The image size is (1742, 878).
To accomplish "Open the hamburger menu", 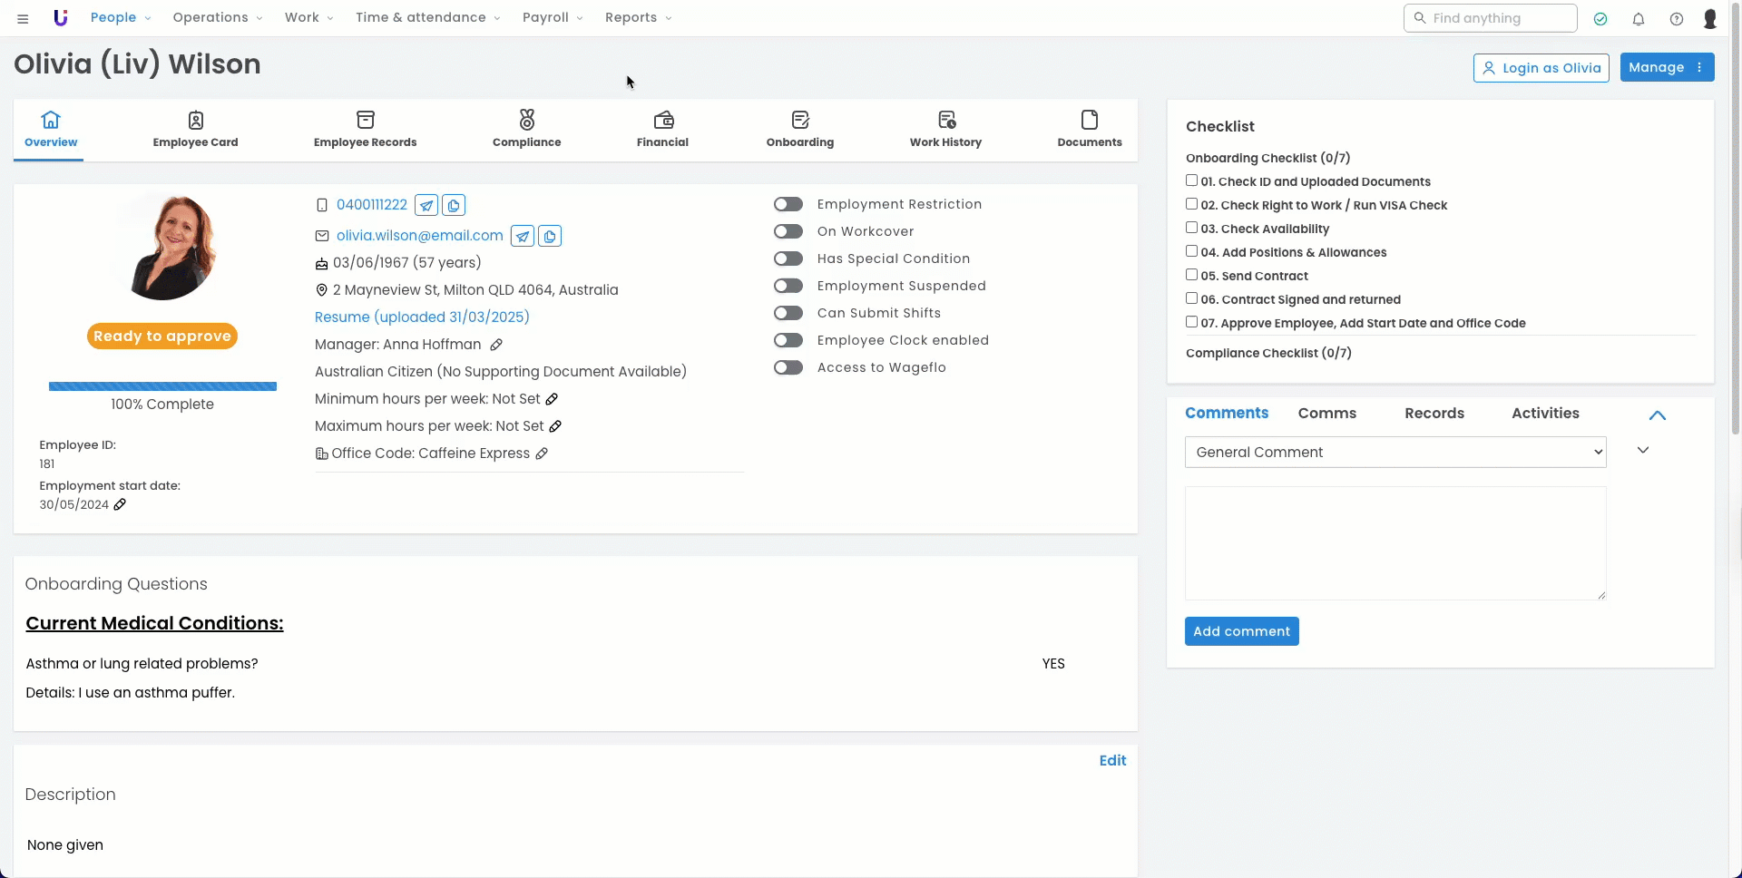I will tap(23, 18).
